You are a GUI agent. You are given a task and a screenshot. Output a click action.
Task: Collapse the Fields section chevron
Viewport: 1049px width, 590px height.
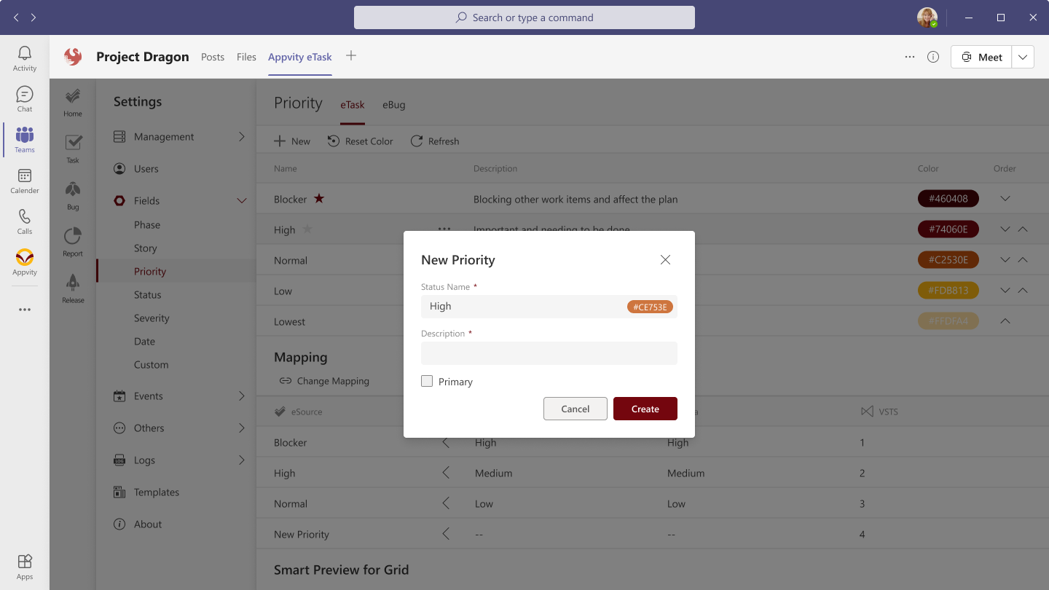pos(242,200)
